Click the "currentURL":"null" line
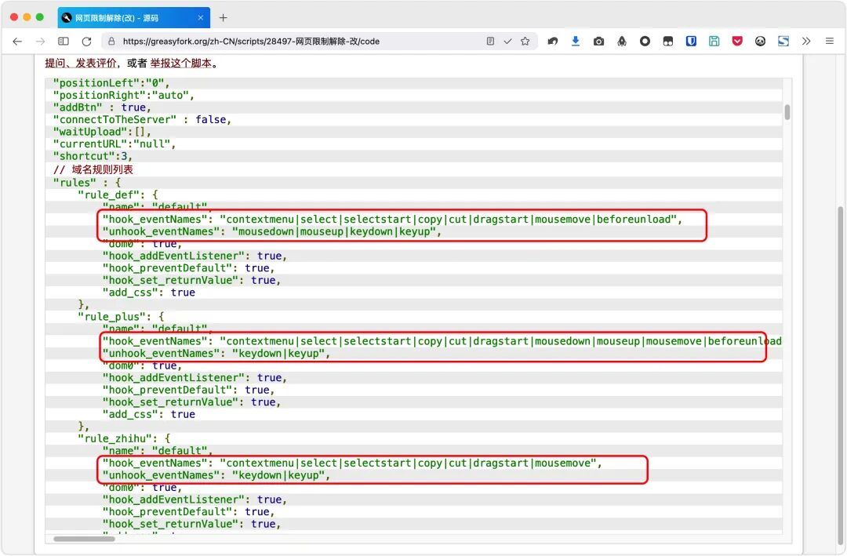The height and width of the screenshot is (556, 847). click(x=115, y=144)
